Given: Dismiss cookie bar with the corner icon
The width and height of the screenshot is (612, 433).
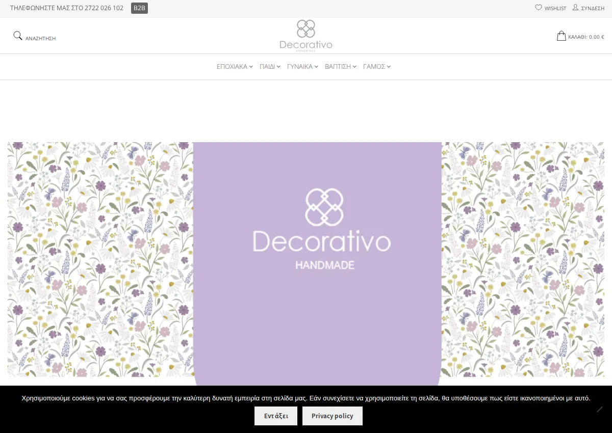Looking at the screenshot, I should 600,409.
